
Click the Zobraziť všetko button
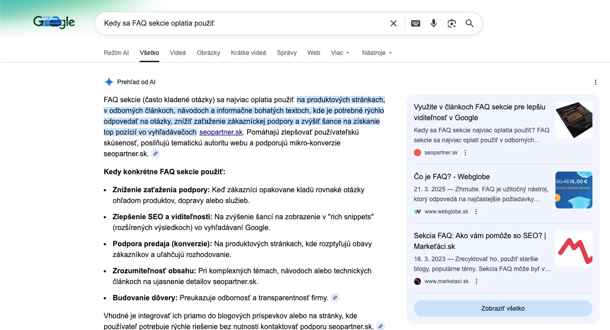[x=503, y=308]
